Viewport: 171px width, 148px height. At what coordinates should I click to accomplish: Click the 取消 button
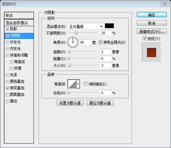coord(152,23)
